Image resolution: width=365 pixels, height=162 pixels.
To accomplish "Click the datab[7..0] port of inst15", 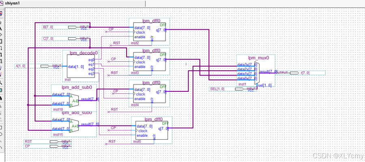I will pos(61,128).
